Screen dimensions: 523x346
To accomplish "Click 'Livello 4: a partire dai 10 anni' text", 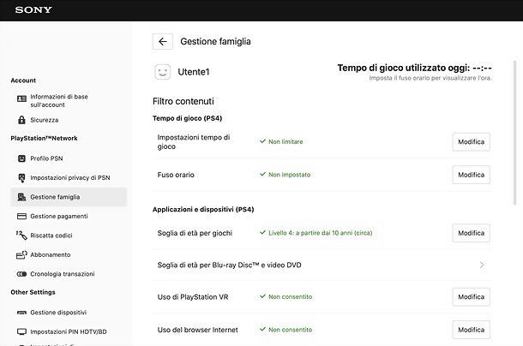I will tap(320, 233).
